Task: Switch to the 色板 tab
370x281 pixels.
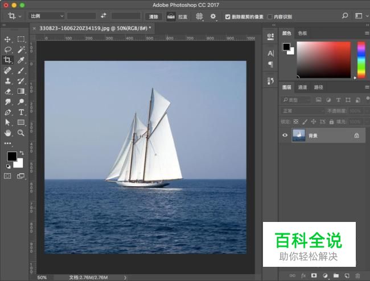Action: 302,33
